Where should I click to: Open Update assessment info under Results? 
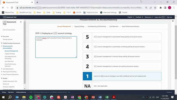[10, 81]
